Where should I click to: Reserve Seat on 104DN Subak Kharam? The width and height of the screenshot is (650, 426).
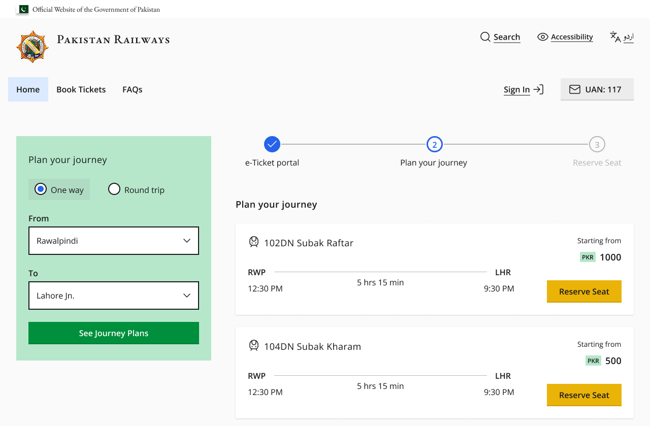point(584,395)
